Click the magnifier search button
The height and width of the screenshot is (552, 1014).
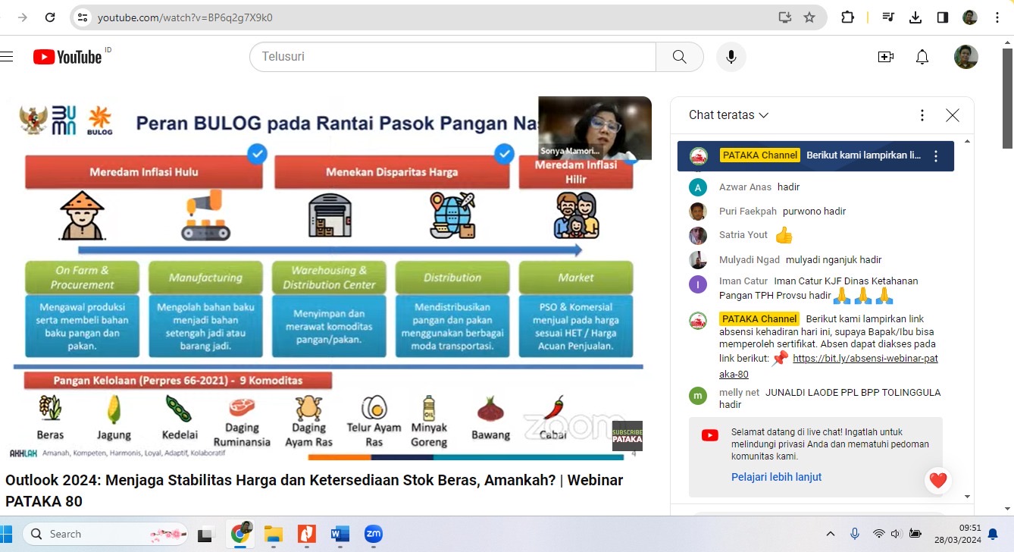click(680, 57)
